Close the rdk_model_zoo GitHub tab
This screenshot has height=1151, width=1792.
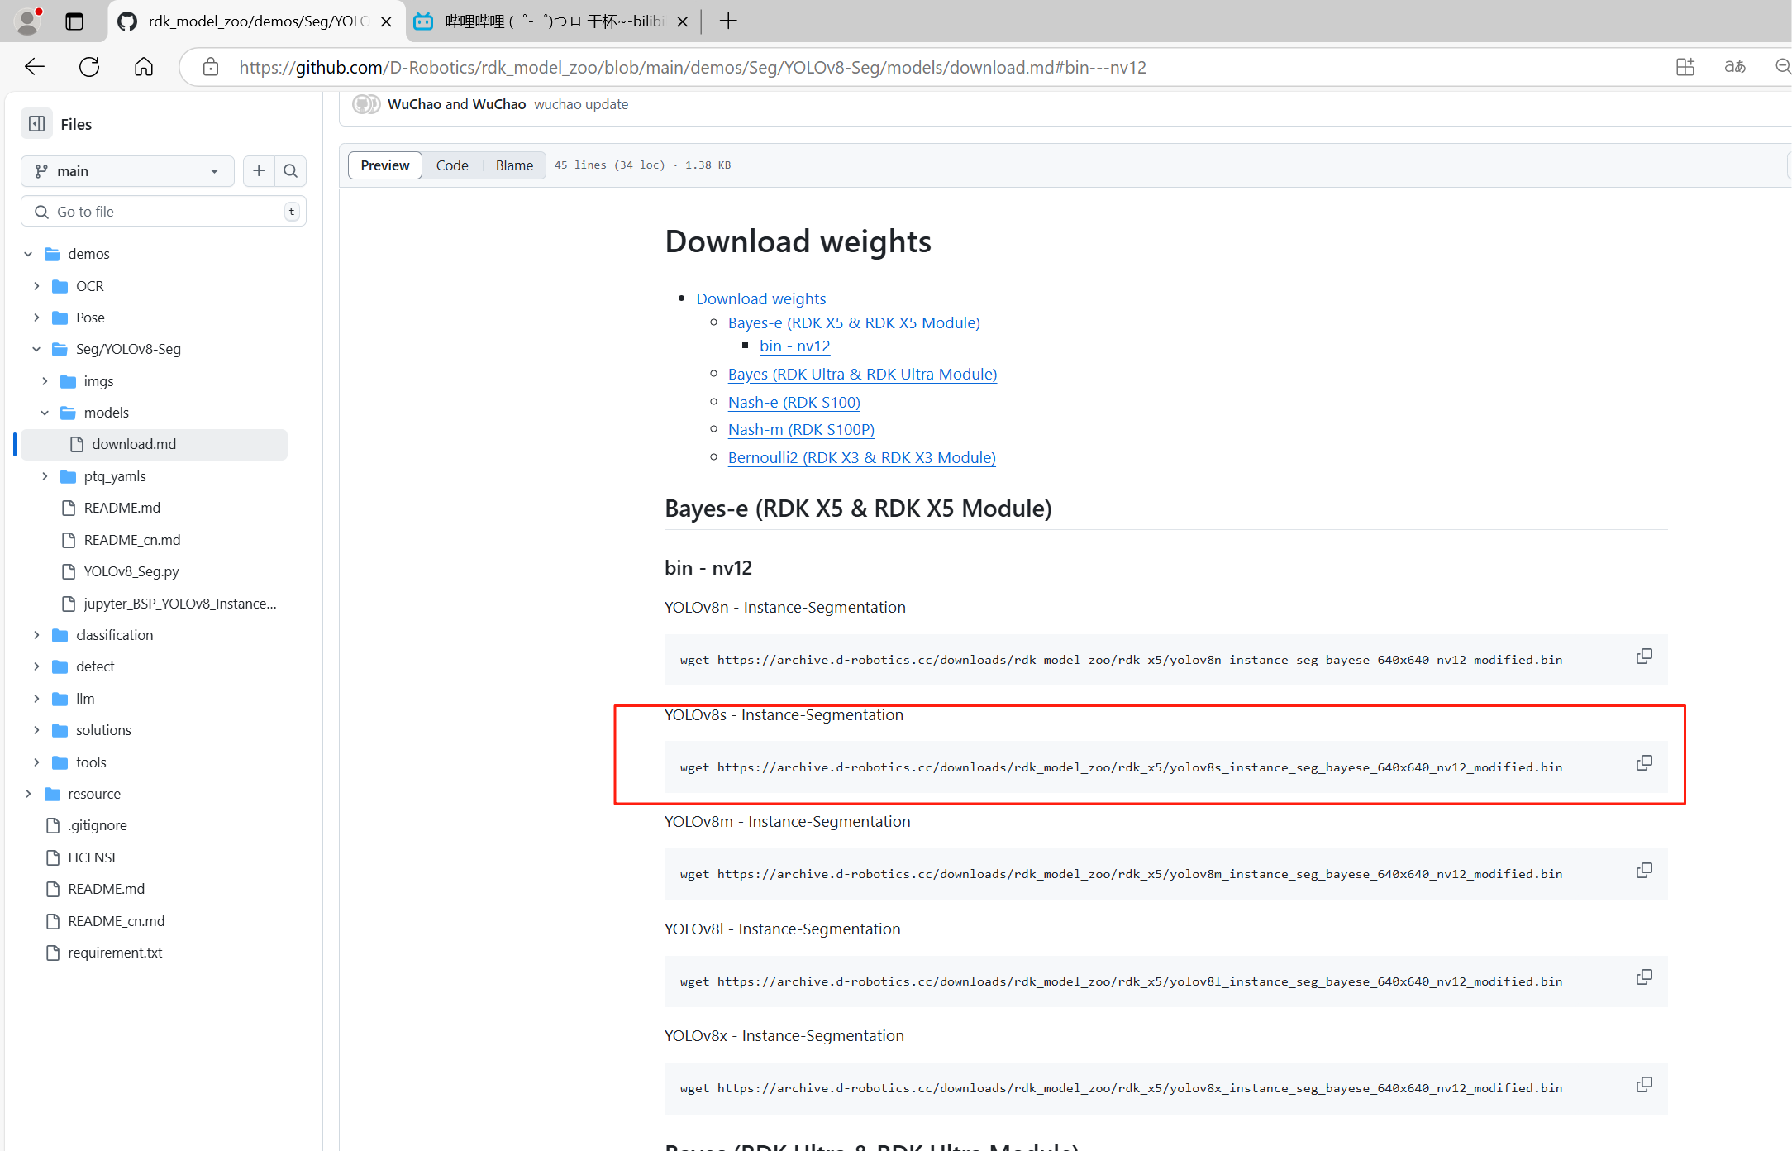coord(386,21)
